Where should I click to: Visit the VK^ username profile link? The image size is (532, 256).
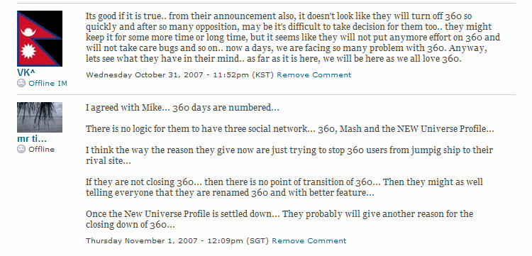(x=26, y=72)
